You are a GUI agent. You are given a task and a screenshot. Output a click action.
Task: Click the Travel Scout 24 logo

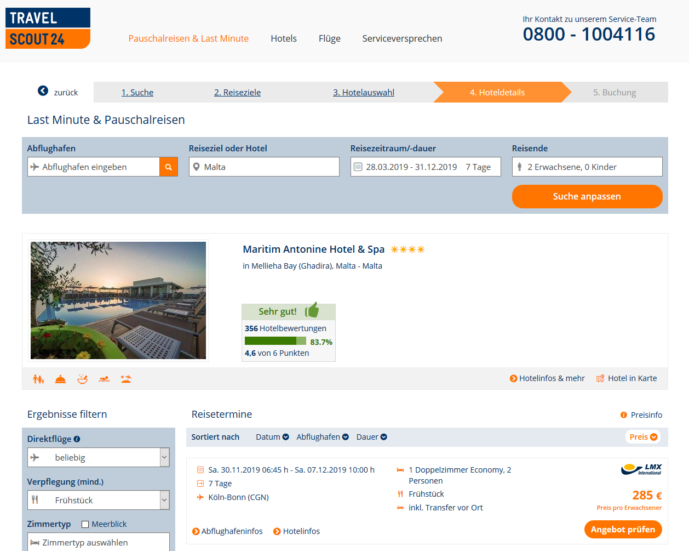tap(48, 29)
